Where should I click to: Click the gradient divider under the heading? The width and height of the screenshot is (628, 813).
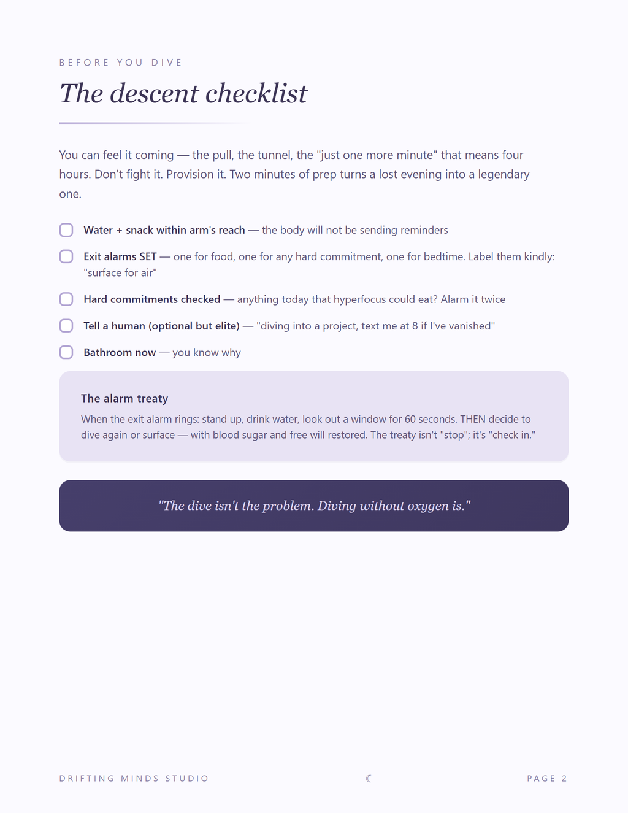(153, 123)
